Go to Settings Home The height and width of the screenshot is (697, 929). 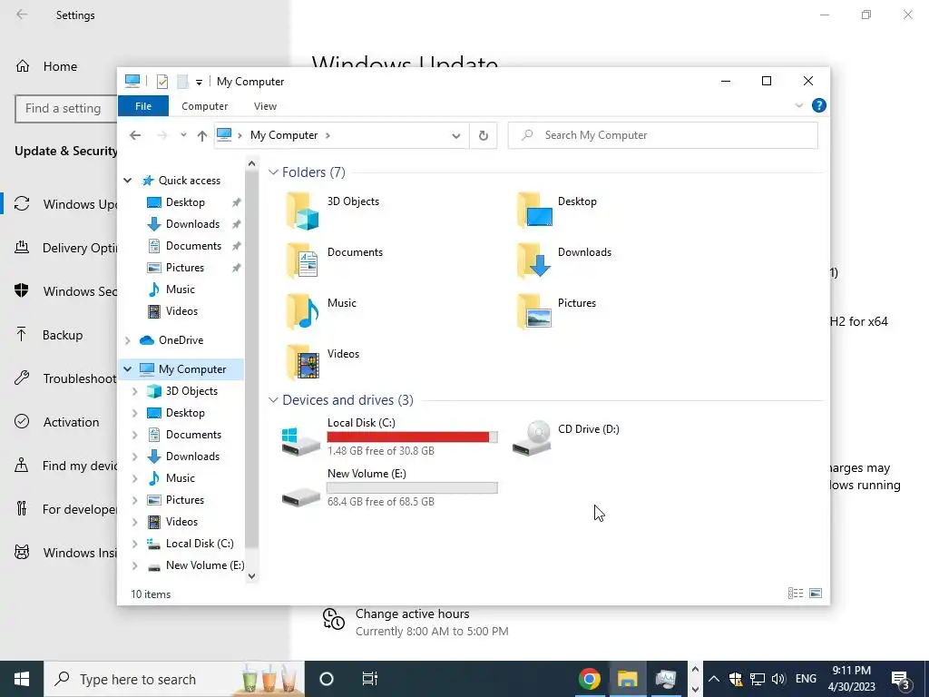pyautogui.click(x=58, y=66)
